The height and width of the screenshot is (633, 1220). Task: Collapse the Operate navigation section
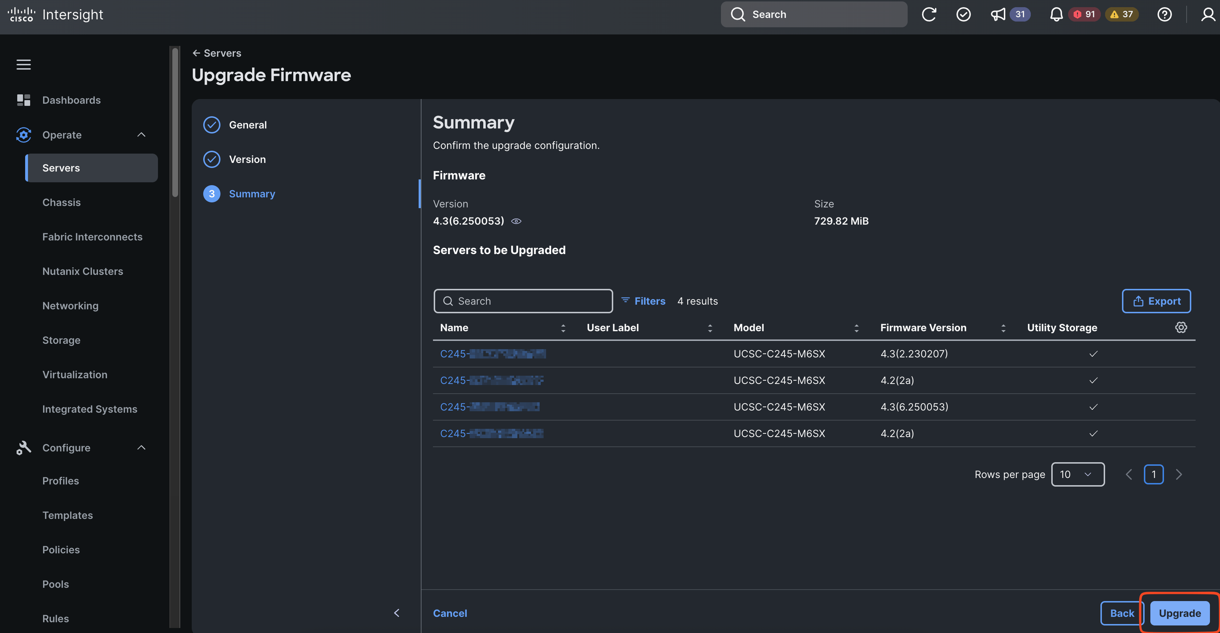(141, 135)
